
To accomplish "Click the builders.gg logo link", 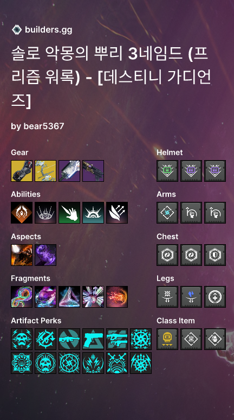I will pos(42,30).
